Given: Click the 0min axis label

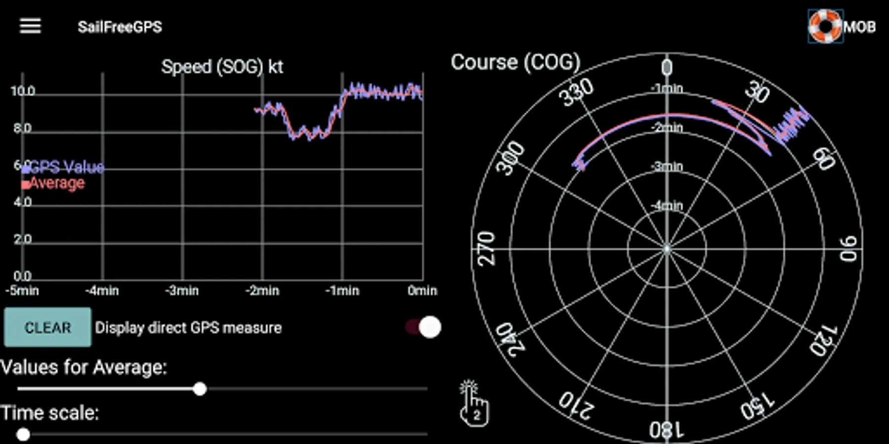Looking at the screenshot, I should (x=422, y=291).
